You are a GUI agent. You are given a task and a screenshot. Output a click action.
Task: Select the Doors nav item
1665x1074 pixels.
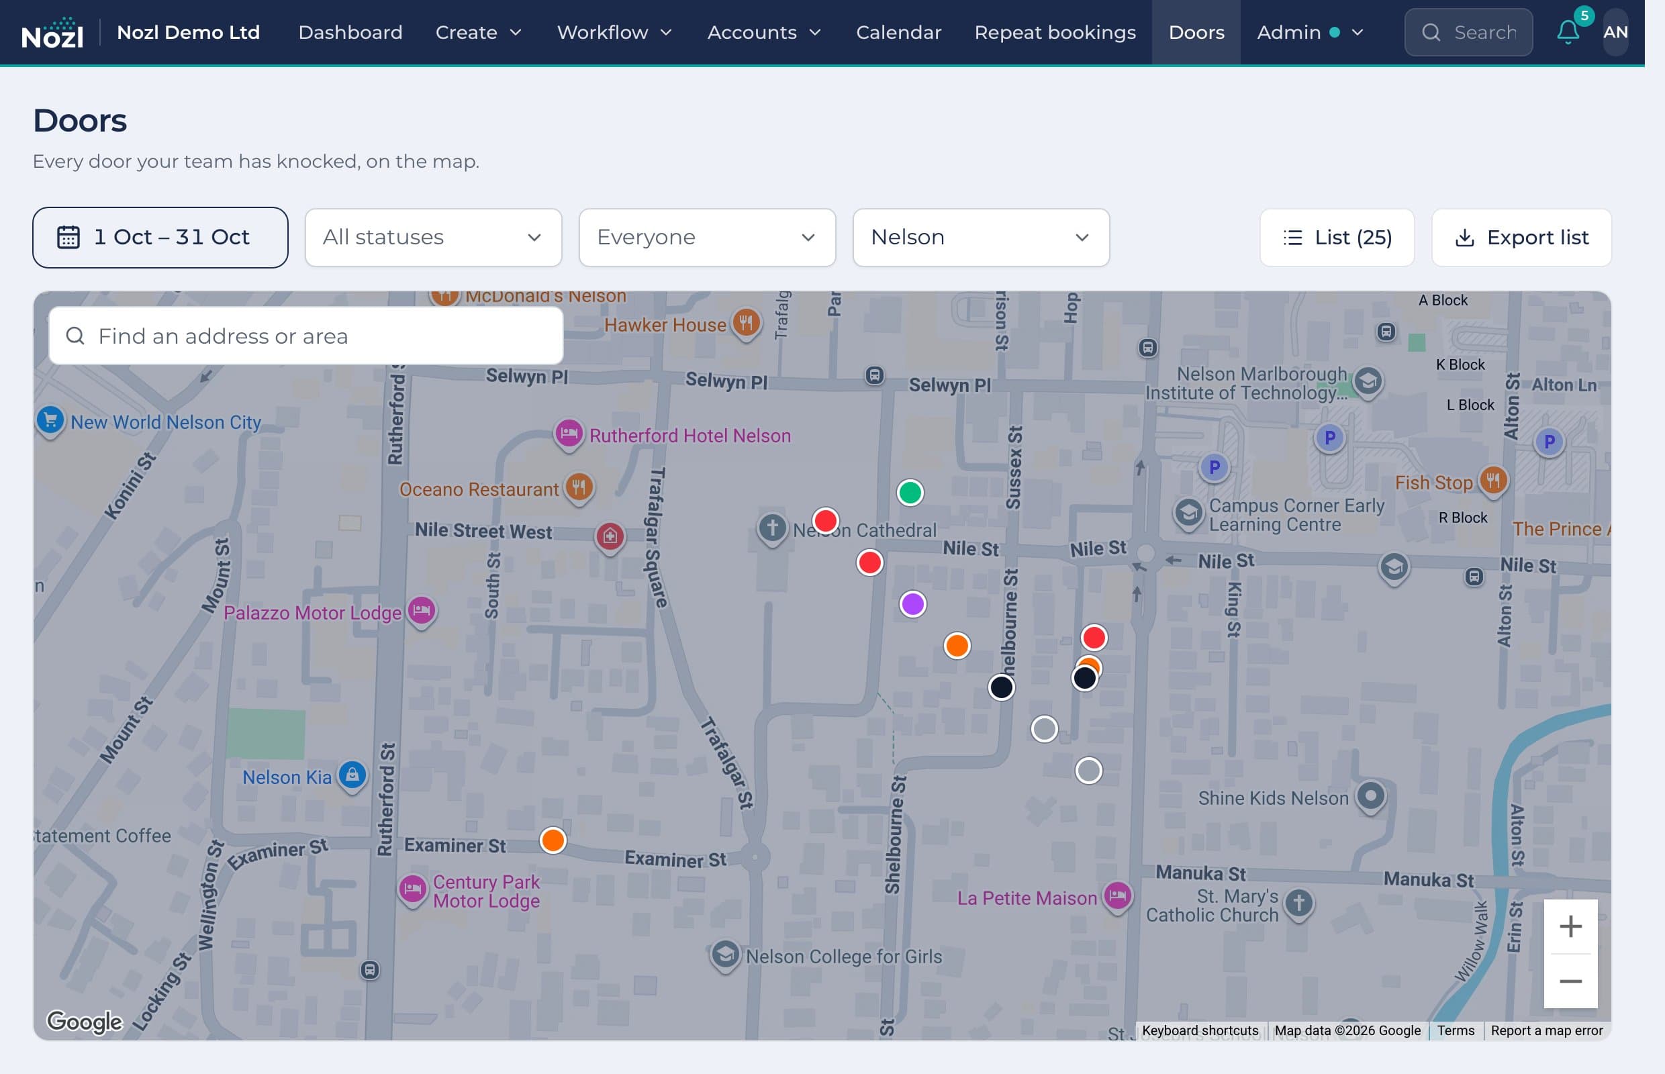coord(1196,33)
